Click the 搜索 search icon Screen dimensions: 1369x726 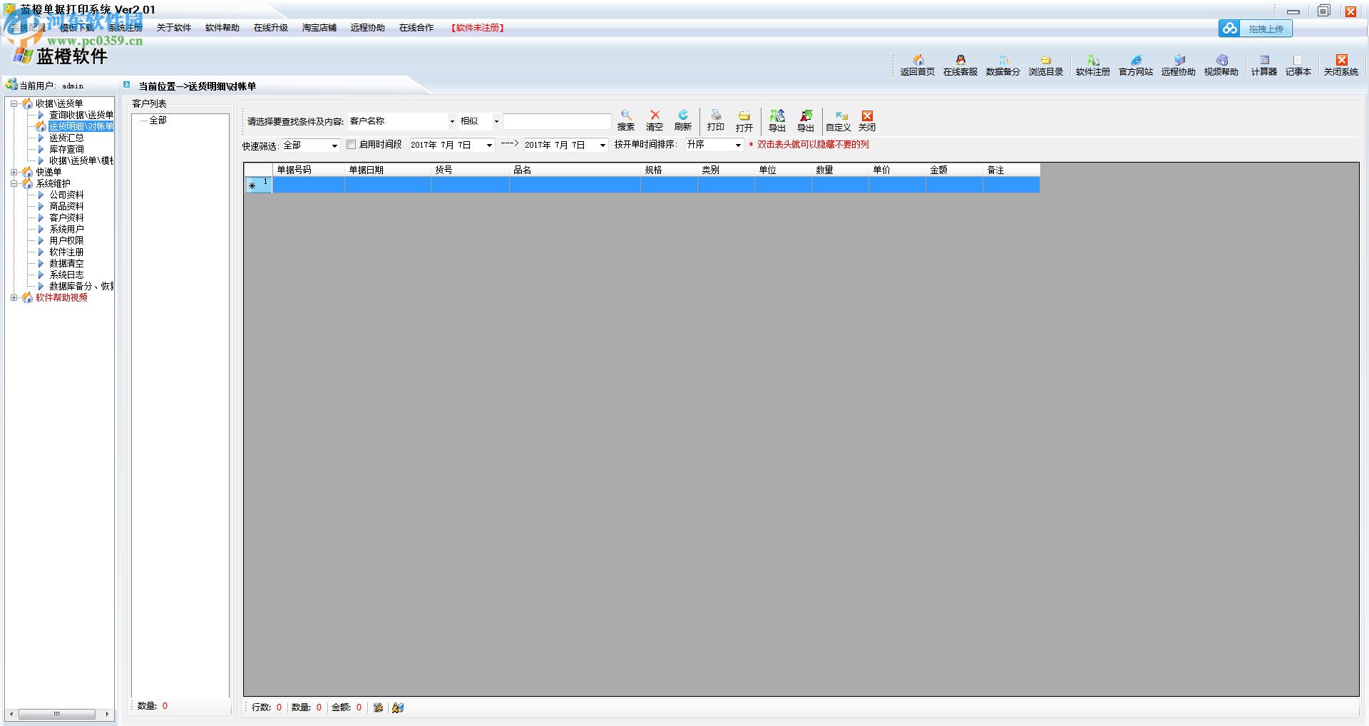[625, 121]
